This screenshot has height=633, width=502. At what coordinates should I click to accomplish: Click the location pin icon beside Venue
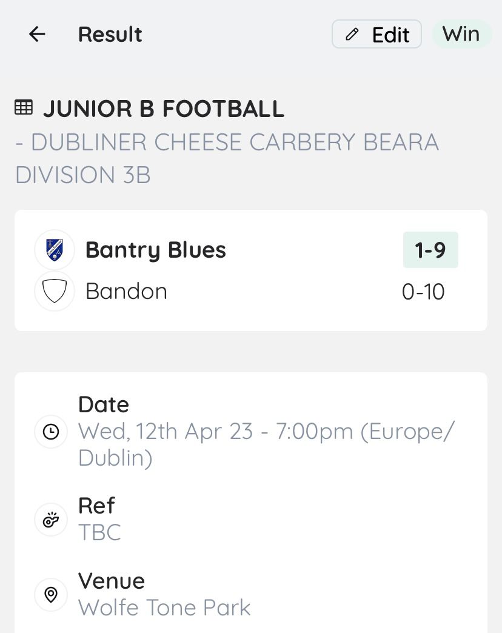click(51, 595)
